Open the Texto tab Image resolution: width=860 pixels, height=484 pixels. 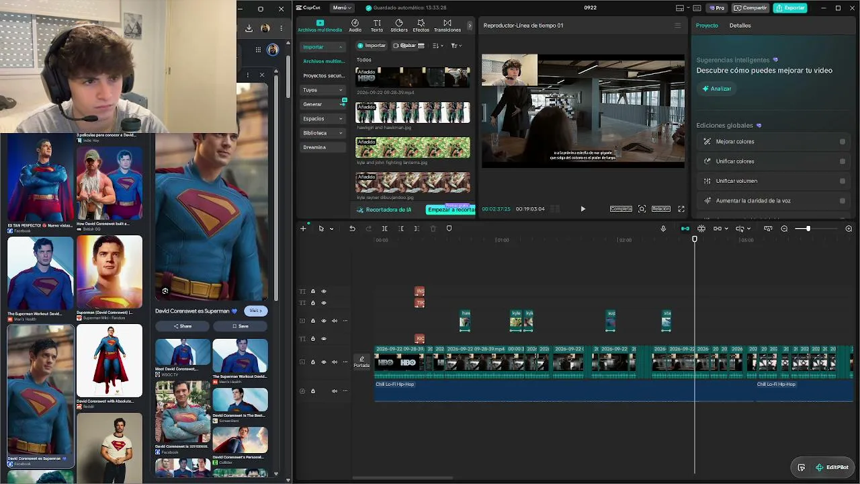[377, 26]
